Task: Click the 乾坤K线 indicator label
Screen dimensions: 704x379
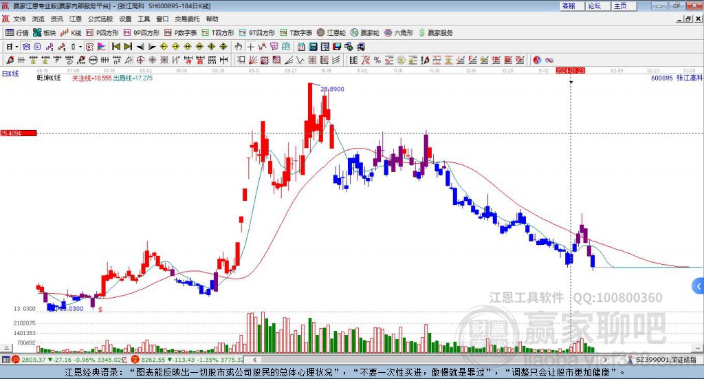Action: point(49,78)
